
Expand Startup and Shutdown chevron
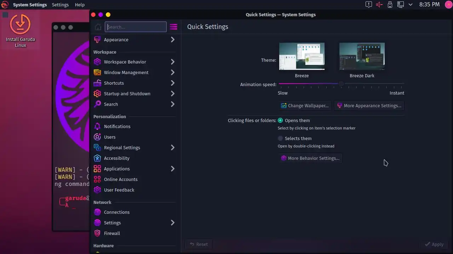173,93
